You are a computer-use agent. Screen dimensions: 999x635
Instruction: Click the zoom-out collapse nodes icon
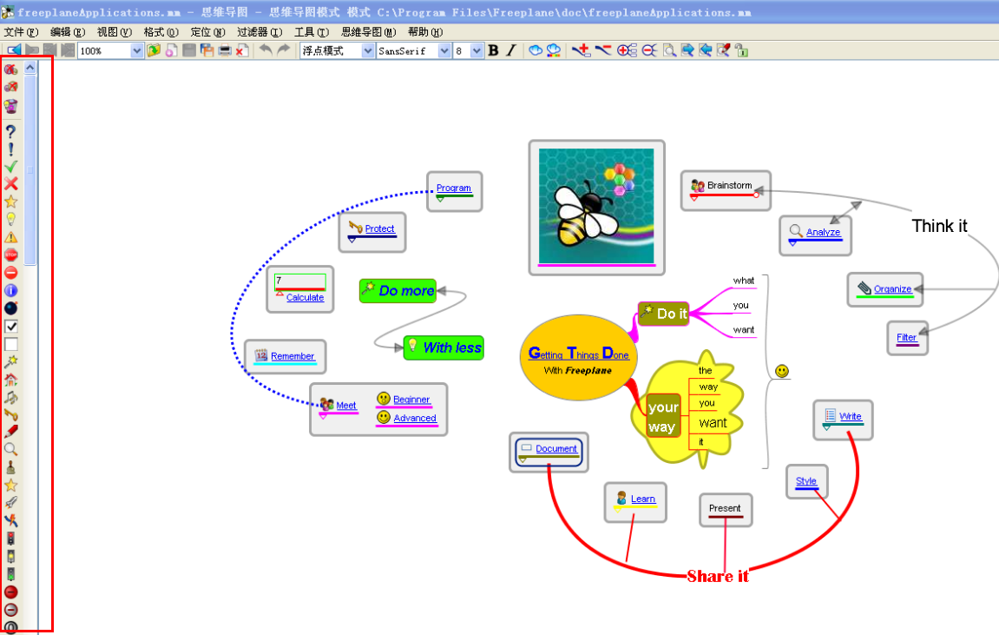[649, 50]
